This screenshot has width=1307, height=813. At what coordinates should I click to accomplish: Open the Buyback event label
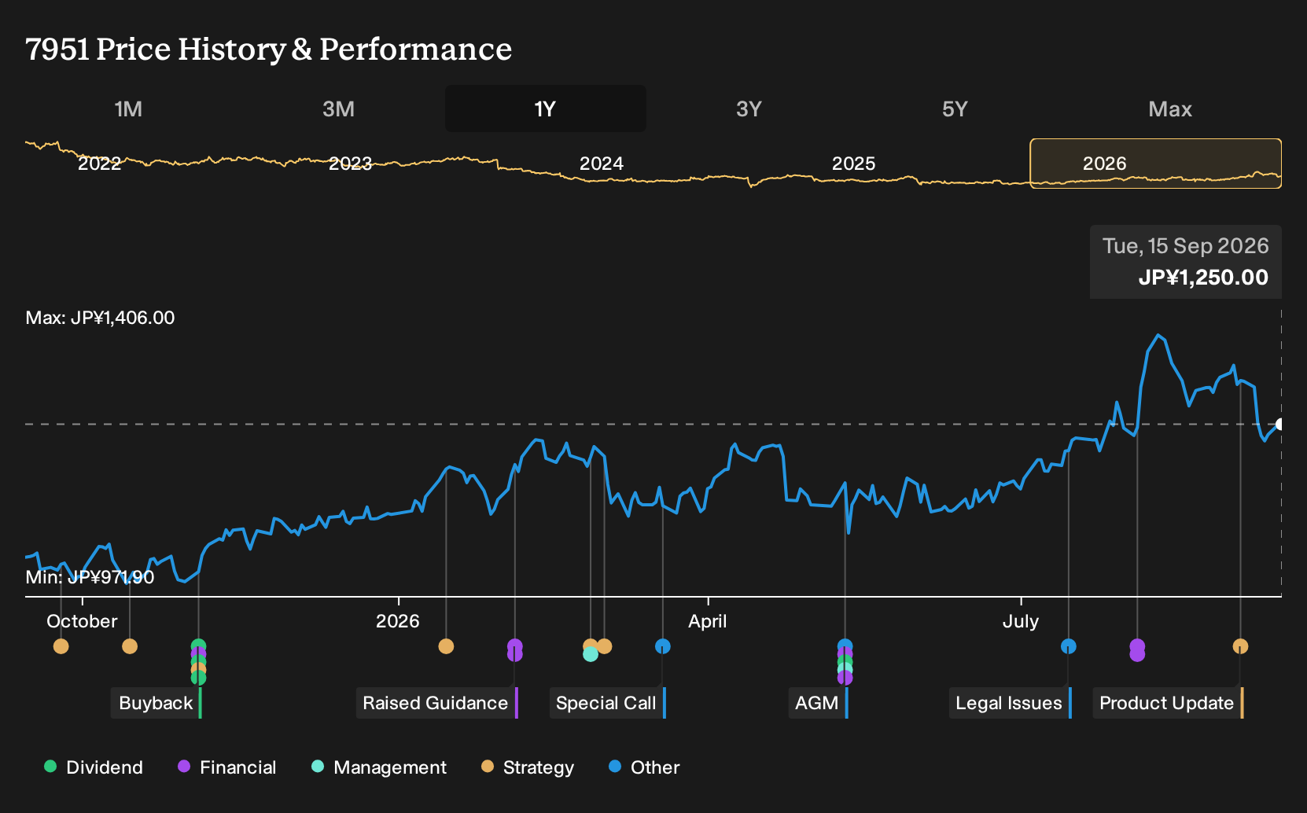(156, 703)
